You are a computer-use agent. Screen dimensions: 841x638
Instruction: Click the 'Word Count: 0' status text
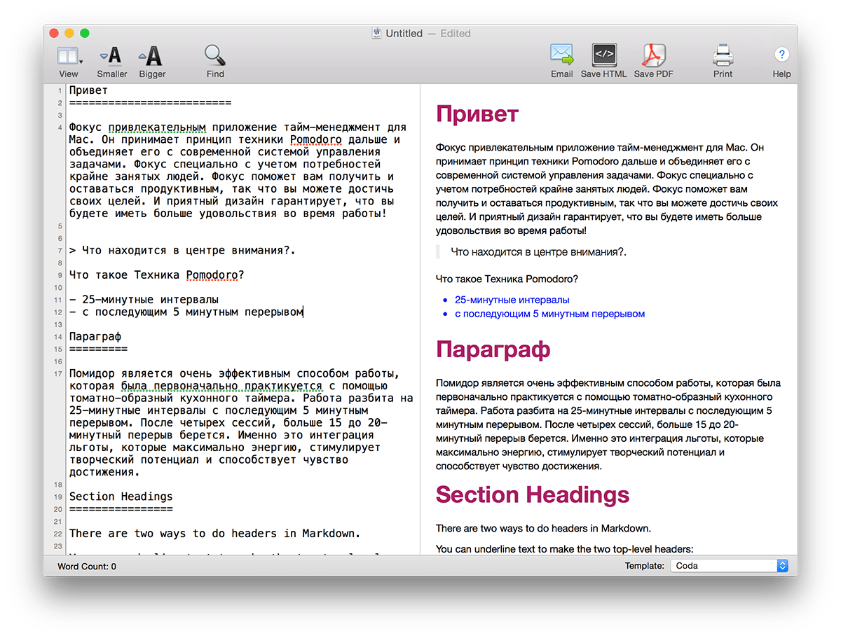coord(87,567)
